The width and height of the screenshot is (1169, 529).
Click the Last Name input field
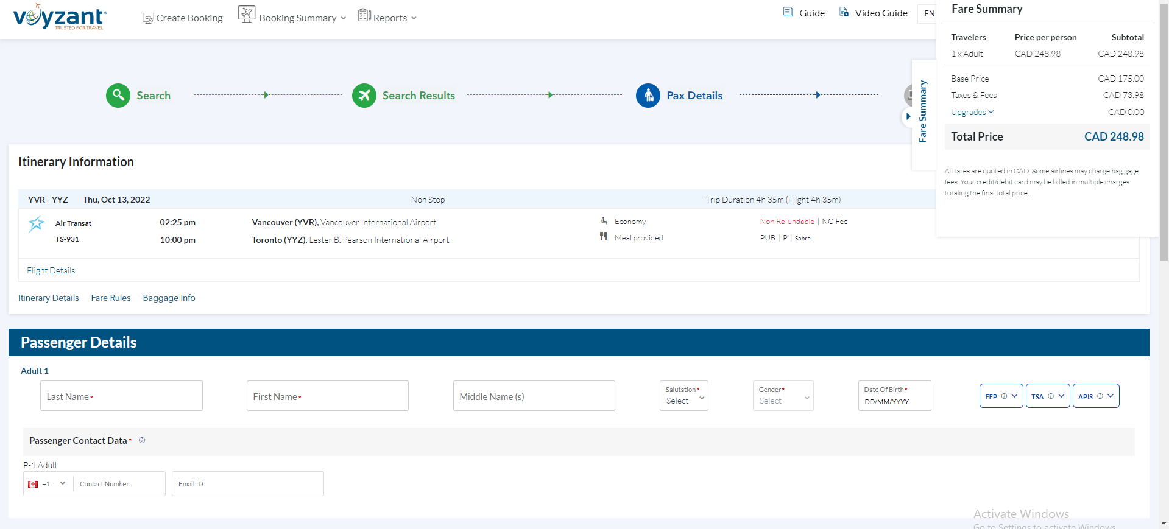click(121, 396)
